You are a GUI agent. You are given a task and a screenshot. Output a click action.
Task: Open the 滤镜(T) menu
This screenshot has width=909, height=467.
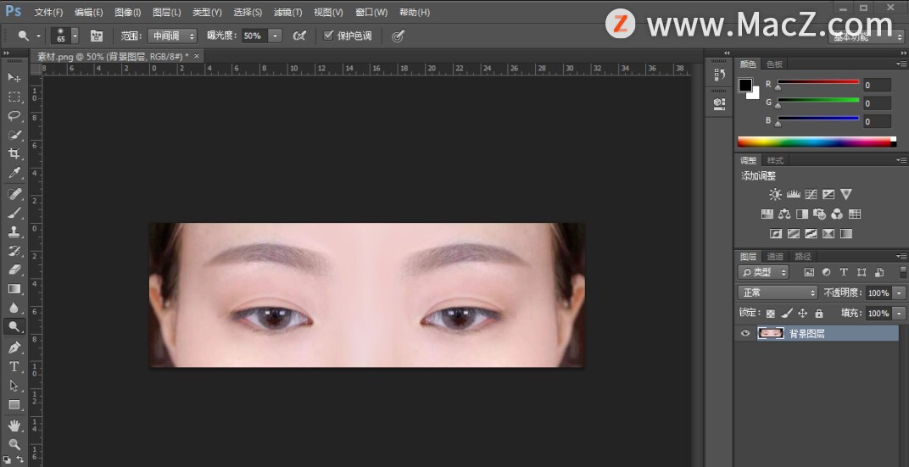[287, 12]
